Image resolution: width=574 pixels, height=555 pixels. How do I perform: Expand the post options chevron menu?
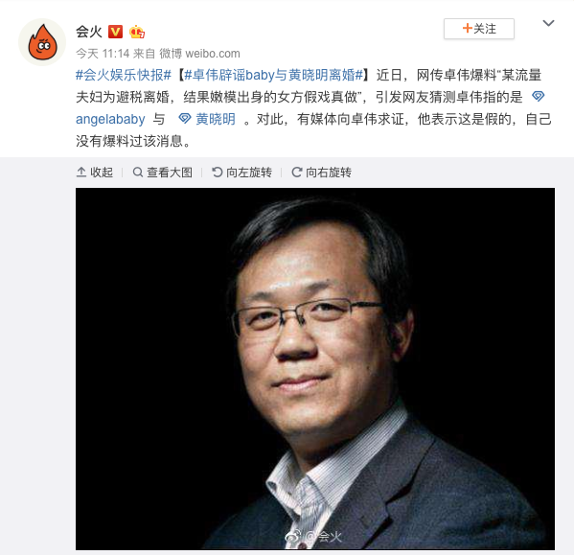[548, 23]
